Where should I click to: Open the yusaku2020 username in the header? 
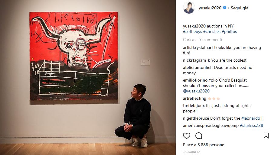(210, 8)
